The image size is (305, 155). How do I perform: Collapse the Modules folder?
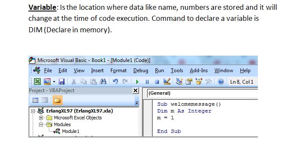41,124
